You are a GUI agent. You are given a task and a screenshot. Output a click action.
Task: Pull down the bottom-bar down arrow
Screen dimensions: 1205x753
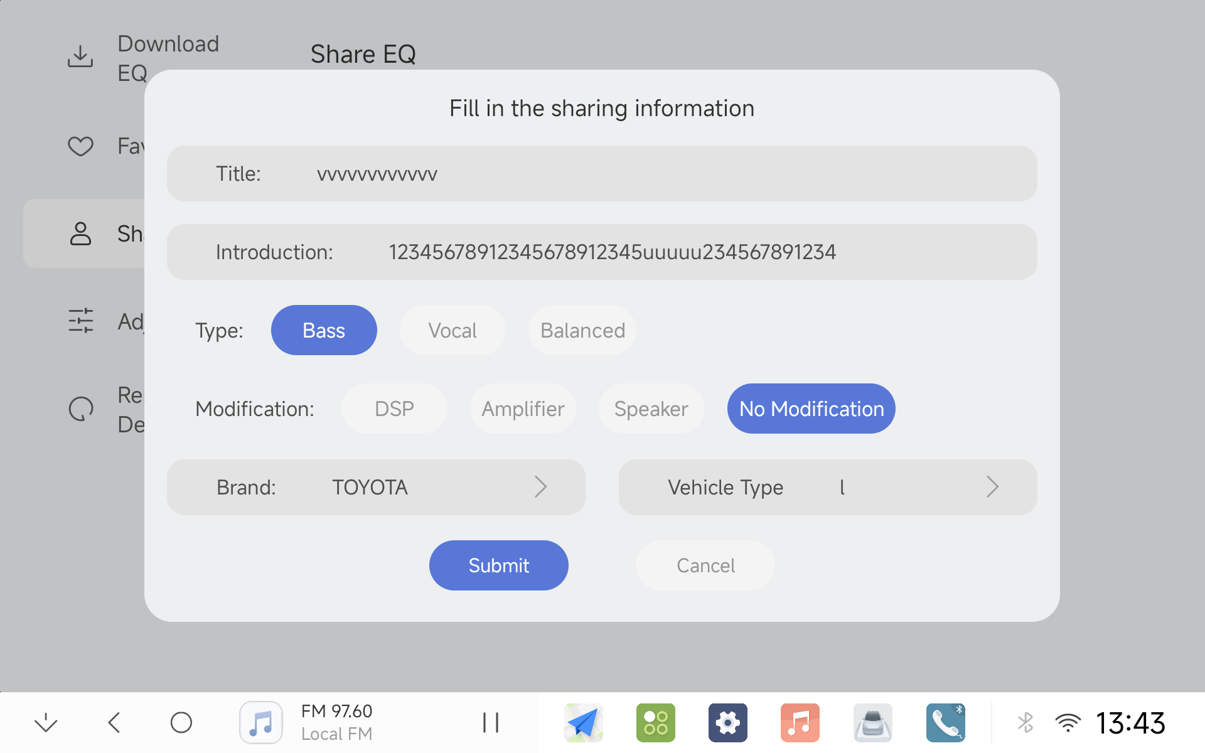coord(46,723)
